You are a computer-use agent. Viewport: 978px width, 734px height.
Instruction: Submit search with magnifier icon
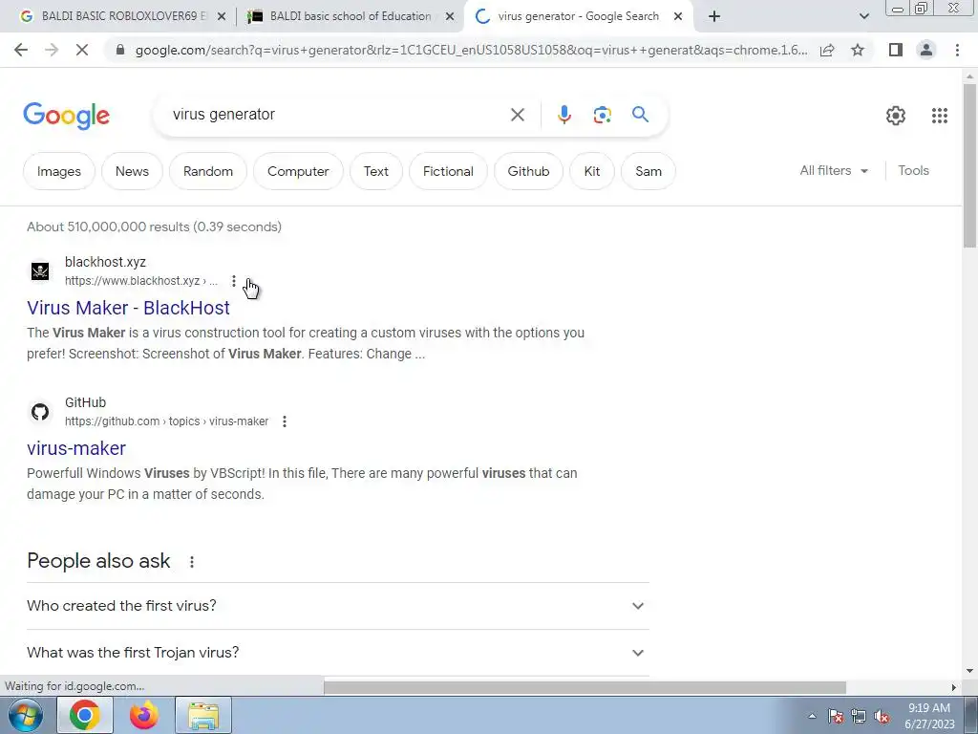640,115
